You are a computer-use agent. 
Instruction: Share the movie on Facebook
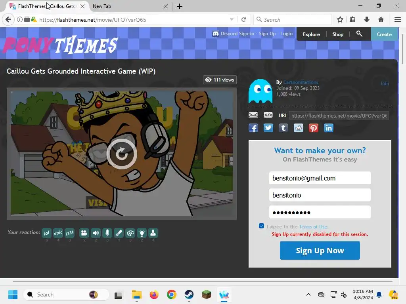coord(253,128)
